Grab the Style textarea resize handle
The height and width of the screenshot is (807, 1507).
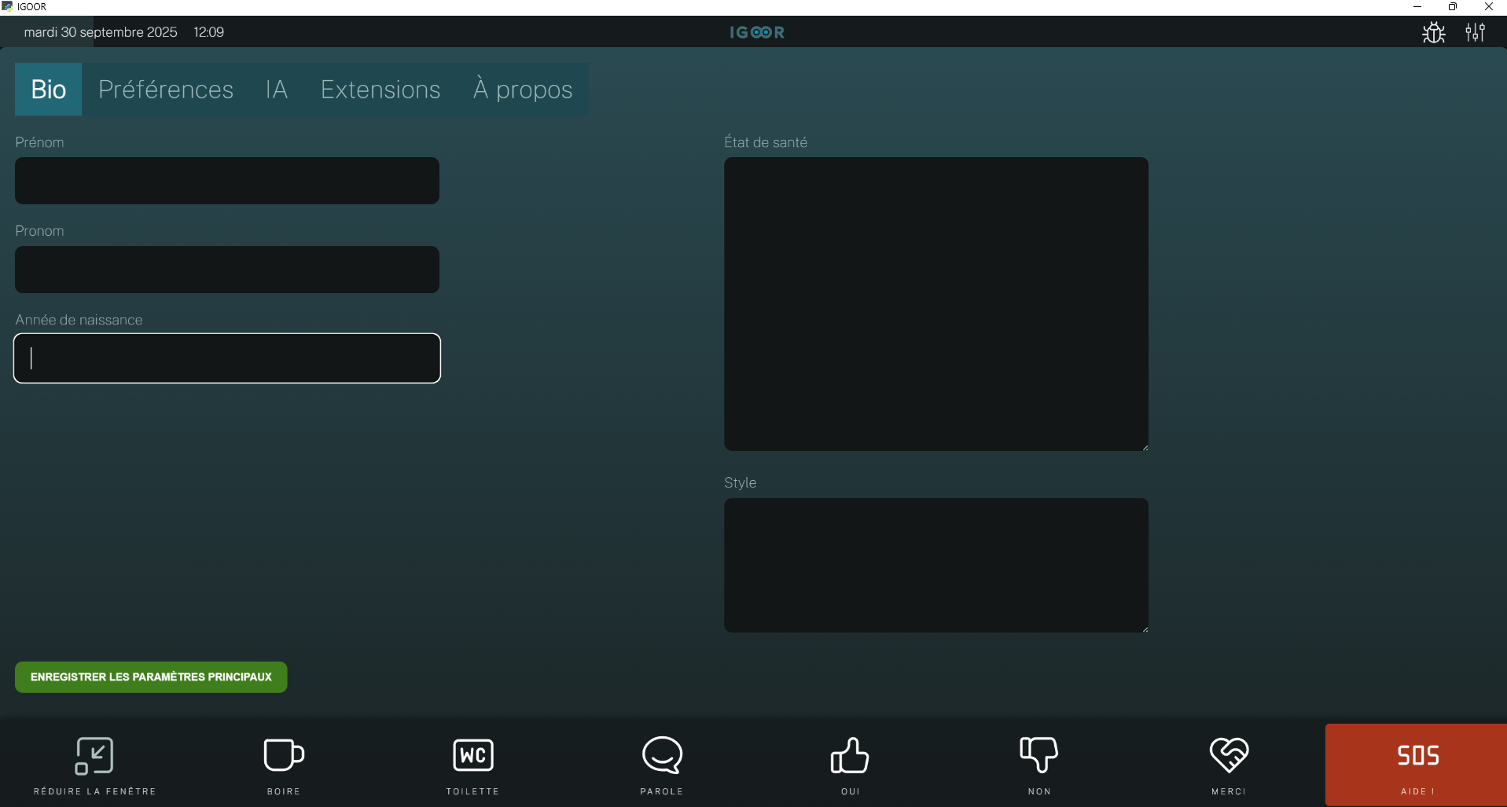pyautogui.click(x=1145, y=629)
